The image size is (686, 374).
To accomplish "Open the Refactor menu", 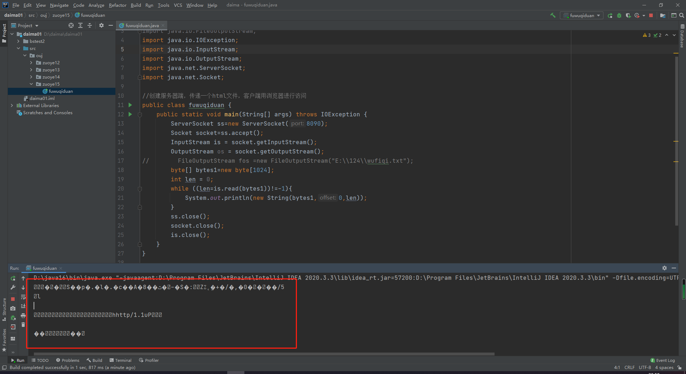I will coord(118,5).
